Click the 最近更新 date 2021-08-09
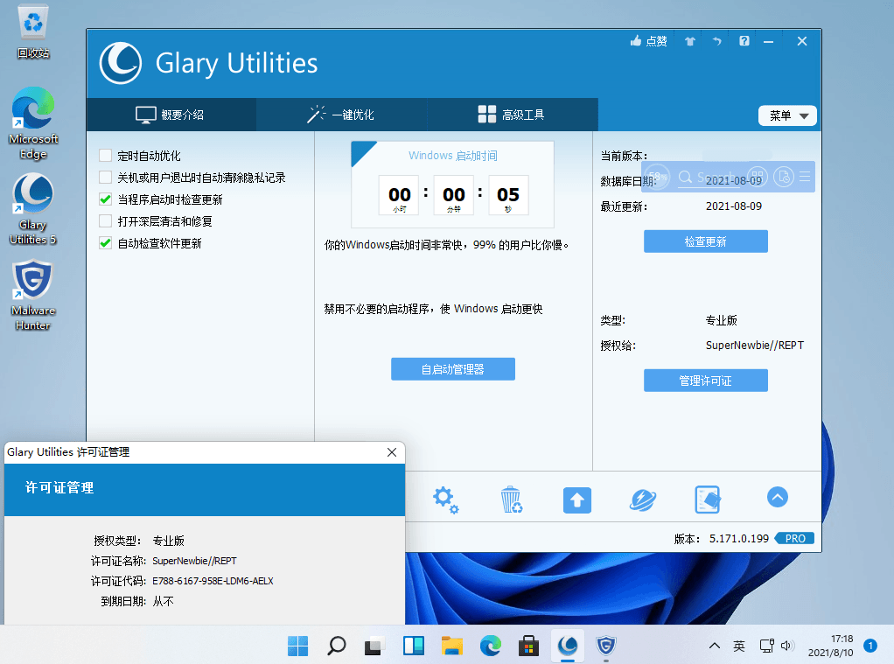The height and width of the screenshot is (664, 894). tap(734, 206)
